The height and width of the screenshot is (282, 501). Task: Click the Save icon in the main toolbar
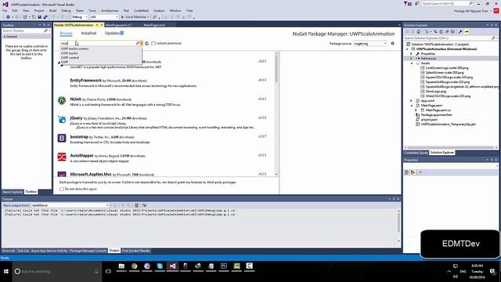point(40,17)
